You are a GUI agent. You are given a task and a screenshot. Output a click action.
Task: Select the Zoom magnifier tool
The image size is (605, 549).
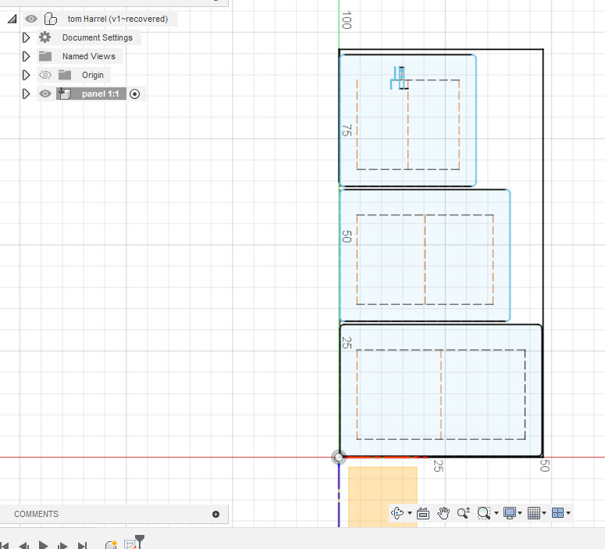pos(464,513)
